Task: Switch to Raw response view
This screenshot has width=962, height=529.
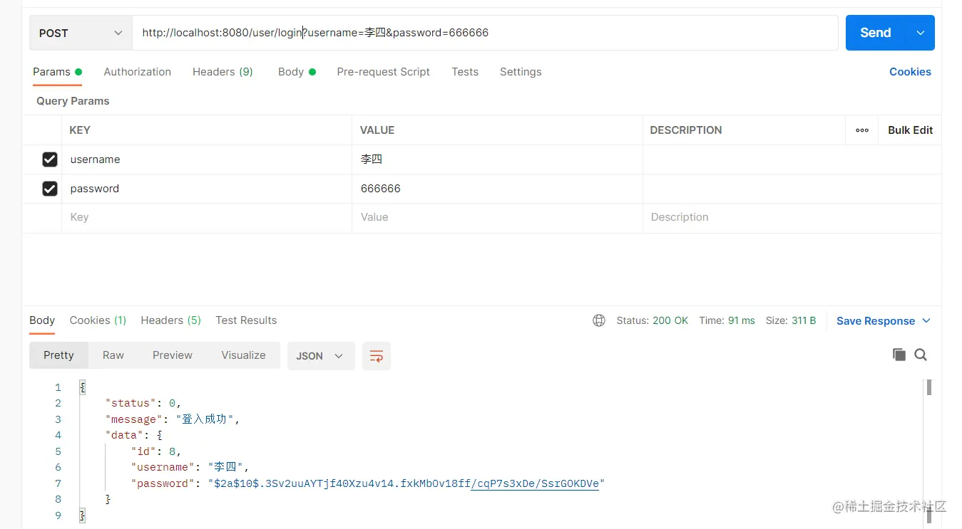Action: click(x=113, y=355)
